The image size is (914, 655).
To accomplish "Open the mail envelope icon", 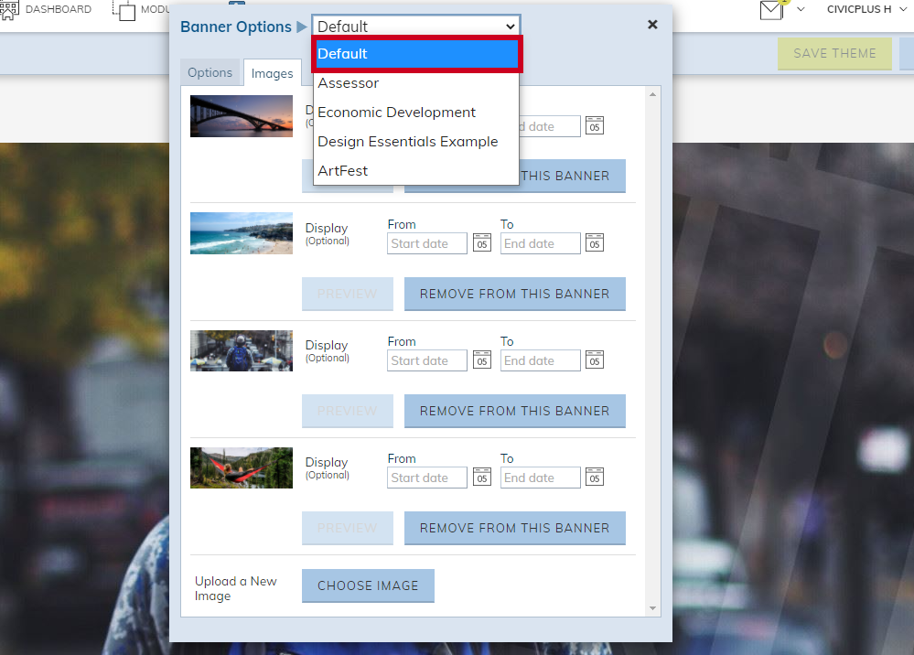I will click(772, 9).
